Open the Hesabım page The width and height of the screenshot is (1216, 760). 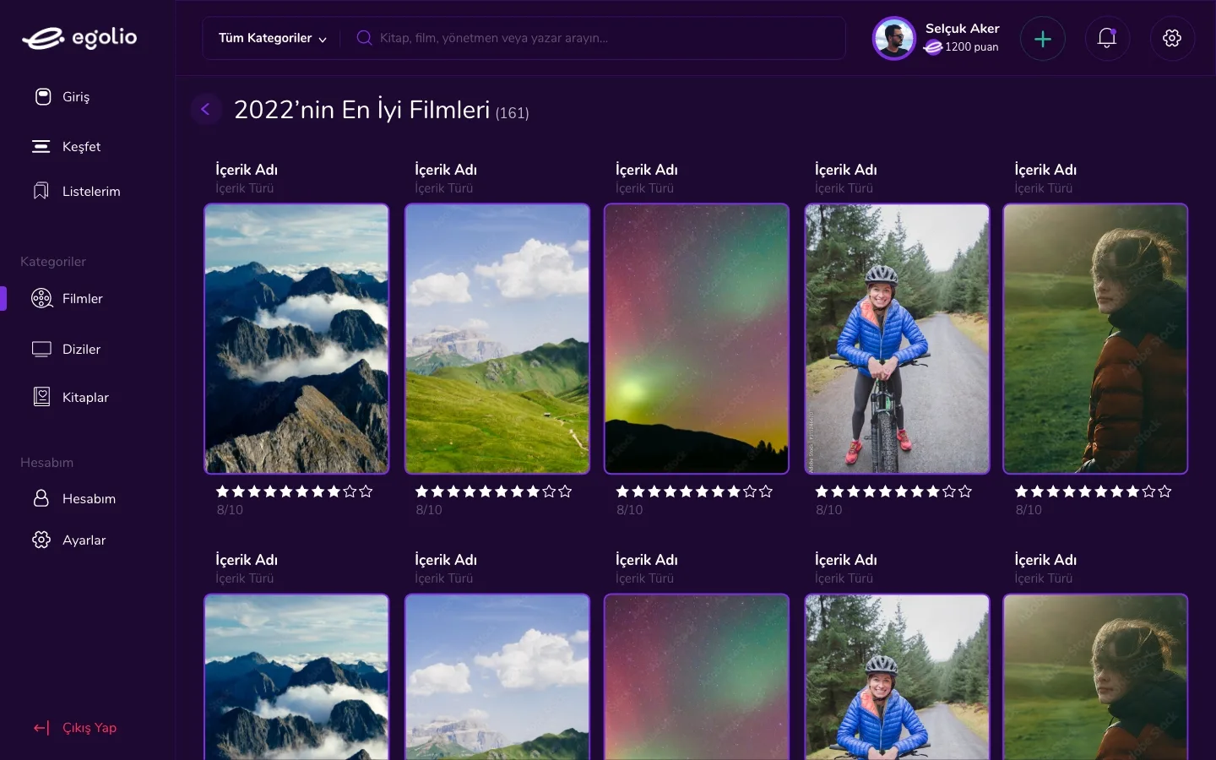89,498
